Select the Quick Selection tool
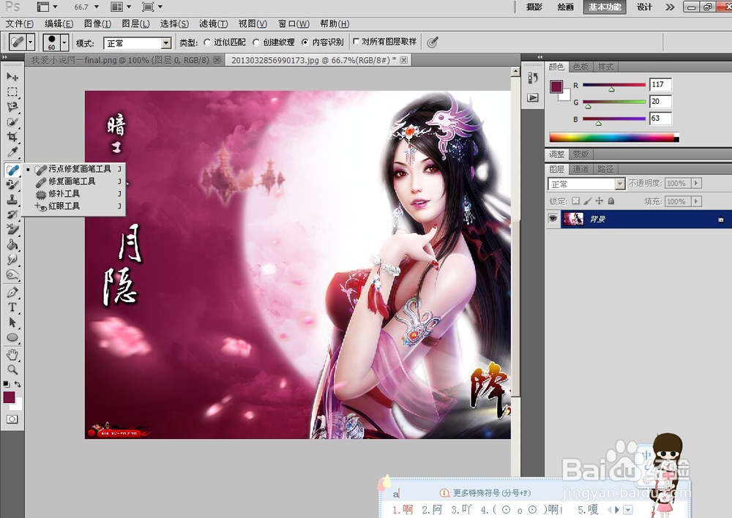 point(12,122)
